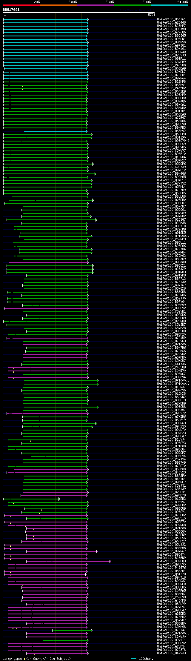Select the BB917691 query name
The height and width of the screenshot is (661, 191).
click(x=11, y=10)
